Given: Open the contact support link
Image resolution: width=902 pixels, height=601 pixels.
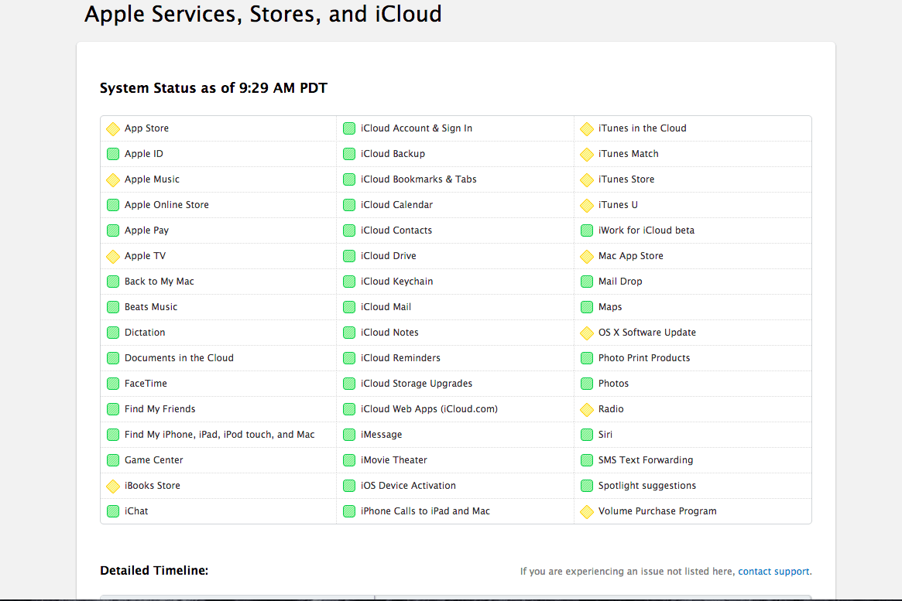Looking at the screenshot, I should pos(773,571).
